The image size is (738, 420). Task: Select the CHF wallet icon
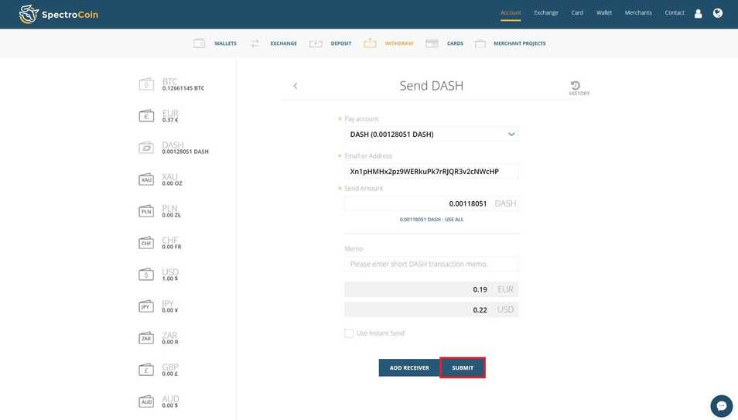pyautogui.click(x=146, y=243)
